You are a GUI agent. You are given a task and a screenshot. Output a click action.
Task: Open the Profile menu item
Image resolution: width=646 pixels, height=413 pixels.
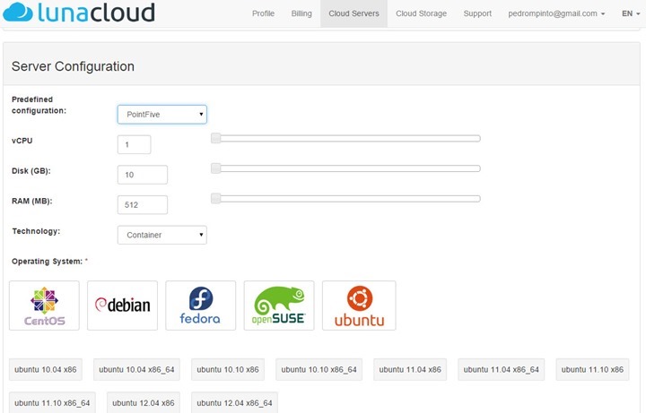[x=263, y=13]
